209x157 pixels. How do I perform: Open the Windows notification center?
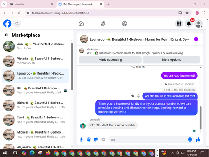point(202,153)
